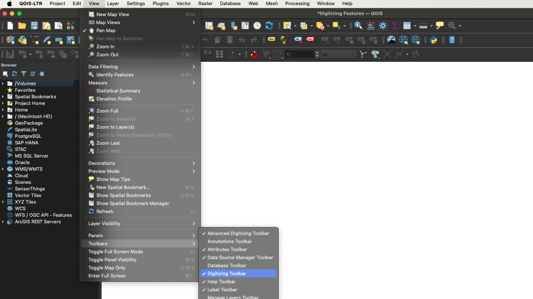Click the Refresh map canvas icon

click(x=269, y=26)
